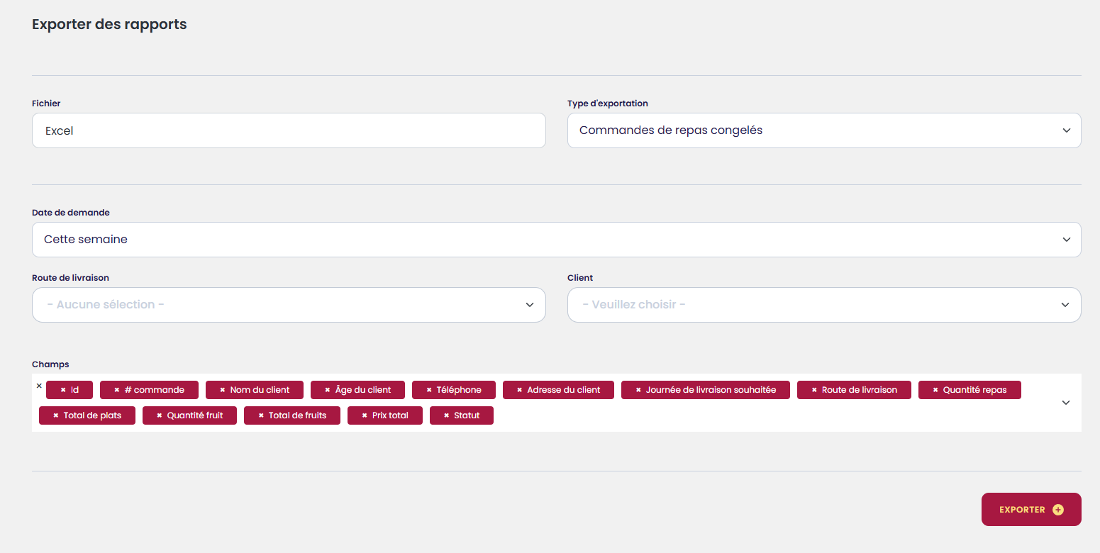This screenshot has width=1100, height=553.
Task: Open the Type d'exportation dropdown
Action: (824, 130)
